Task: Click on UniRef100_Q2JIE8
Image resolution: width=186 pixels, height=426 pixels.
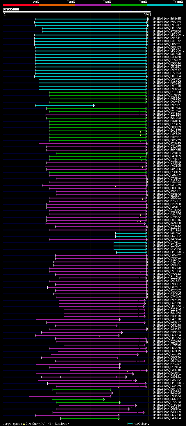Action: tap(167, 114)
